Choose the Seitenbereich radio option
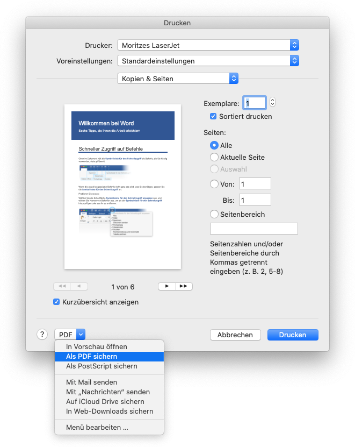Viewport: 355px width, 447px height. (x=214, y=214)
